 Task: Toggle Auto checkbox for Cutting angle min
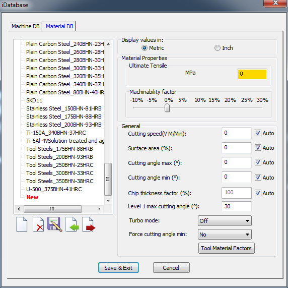(x=258, y=177)
